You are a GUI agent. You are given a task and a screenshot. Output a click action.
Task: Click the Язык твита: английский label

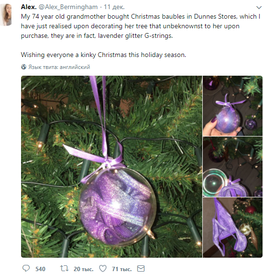pyautogui.click(x=59, y=67)
